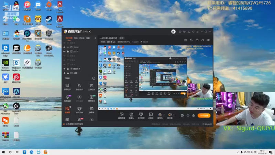275x155 pixels.
Task: Open the gear settings icon beside 关闭直播
Action: point(194,115)
